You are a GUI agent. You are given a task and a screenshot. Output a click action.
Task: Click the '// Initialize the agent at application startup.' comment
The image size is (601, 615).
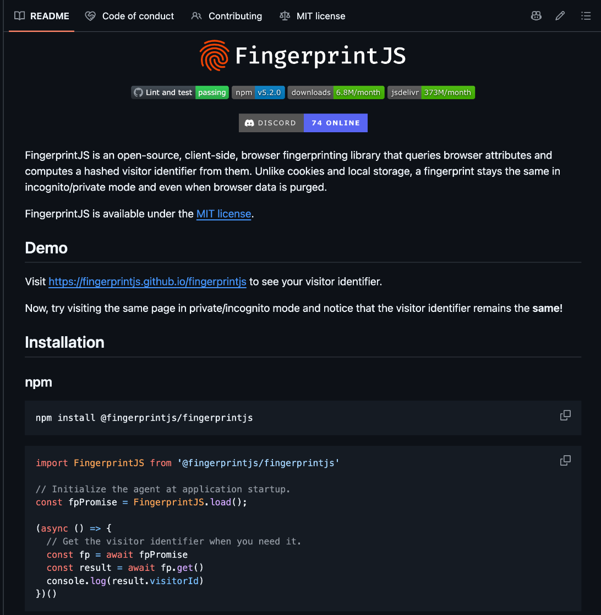click(163, 489)
